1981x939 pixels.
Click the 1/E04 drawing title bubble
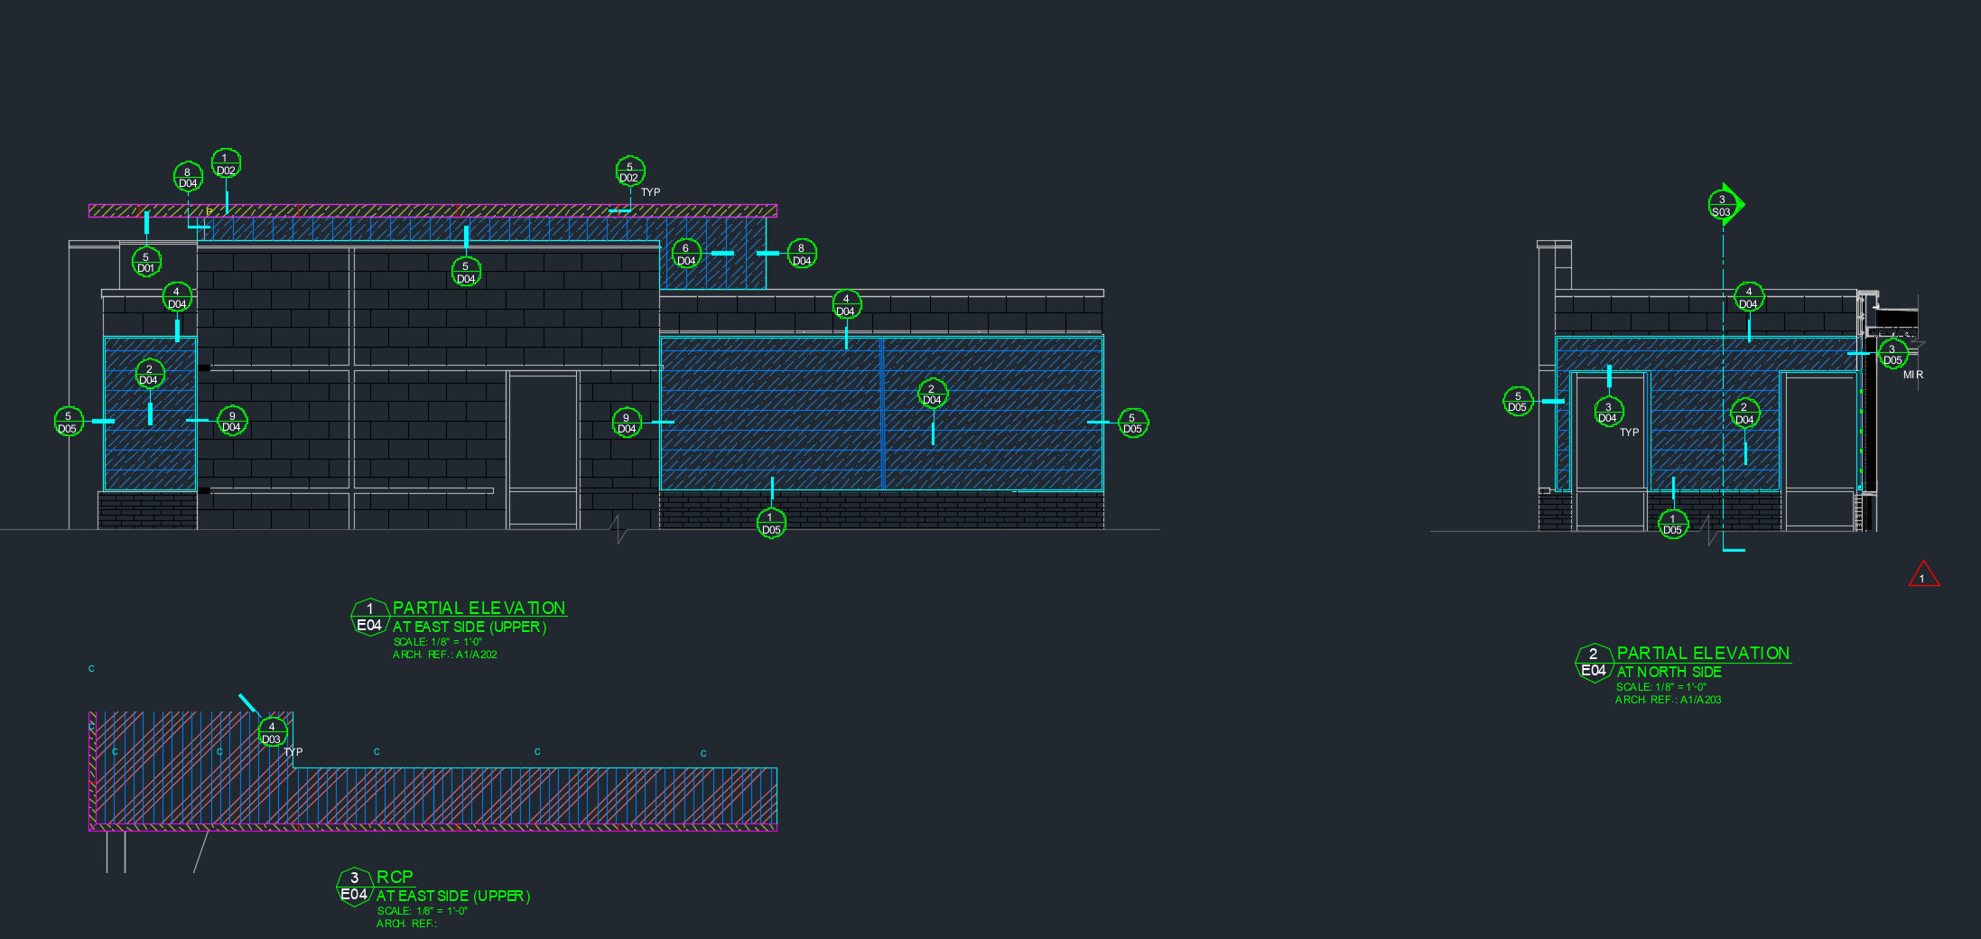(x=369, y=618)
